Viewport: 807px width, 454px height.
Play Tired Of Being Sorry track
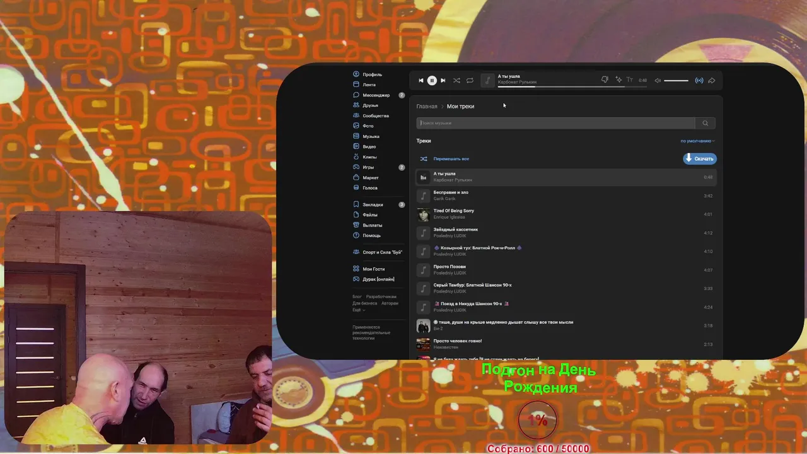[x=566, y=214]
